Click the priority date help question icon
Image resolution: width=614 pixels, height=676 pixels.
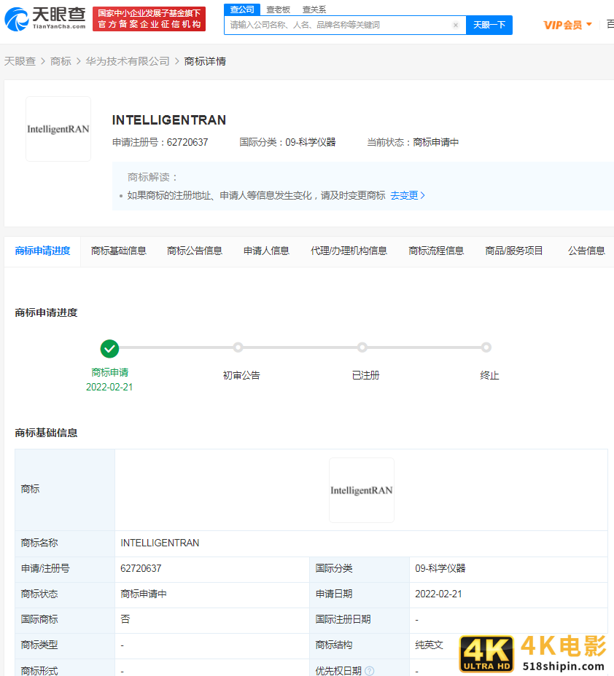[370, 671]
